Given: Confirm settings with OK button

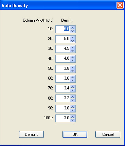Looking at the screenshot, I should coord(75,134).
